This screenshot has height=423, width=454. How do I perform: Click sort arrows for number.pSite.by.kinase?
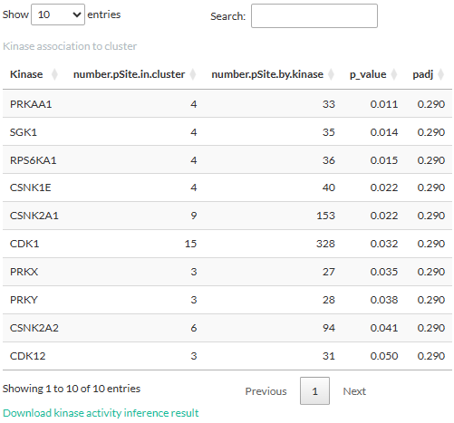[331, 74]
